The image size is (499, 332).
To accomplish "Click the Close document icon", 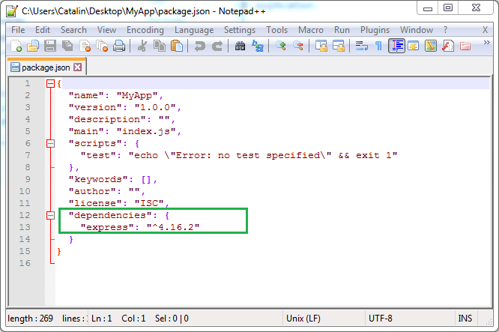I will (85, 46).
